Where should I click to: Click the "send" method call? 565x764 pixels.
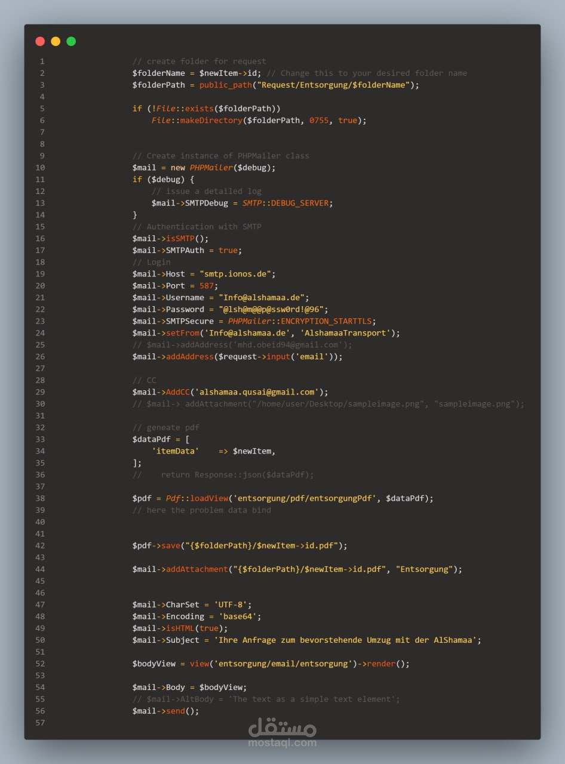[176, 711]
